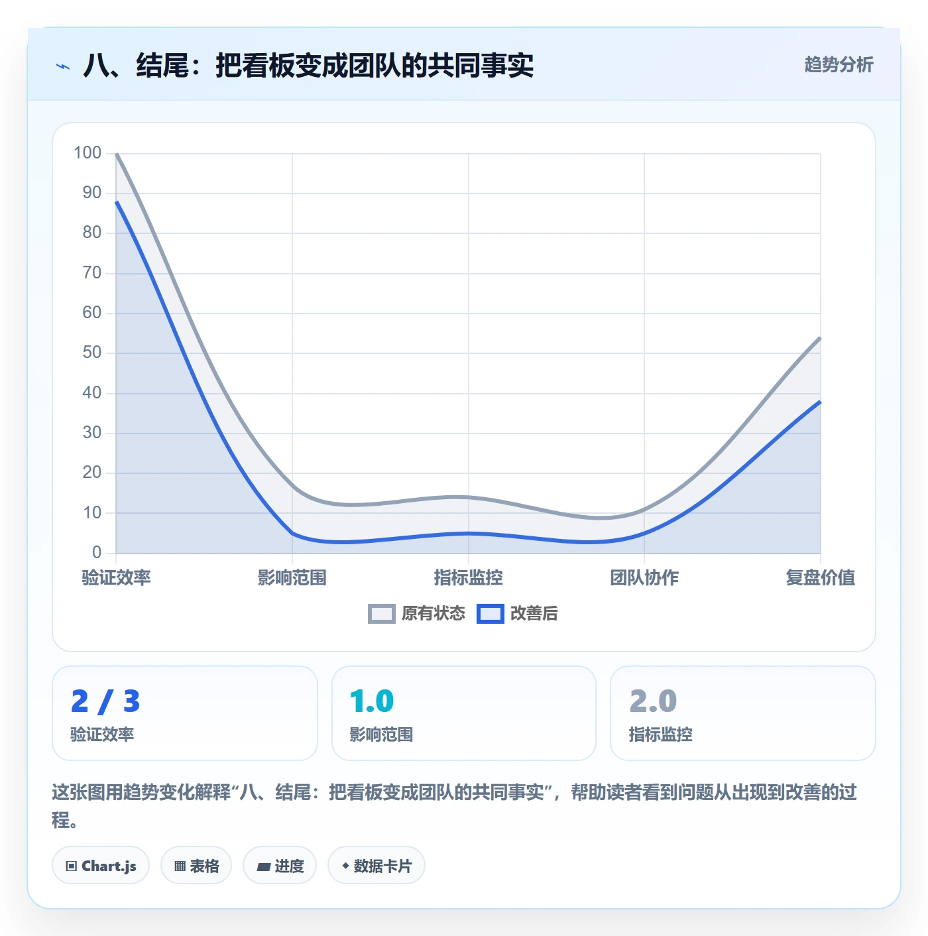Click the 指标监控 x-axis label
This screenshot has height=936, width=928.
point(469,577)
